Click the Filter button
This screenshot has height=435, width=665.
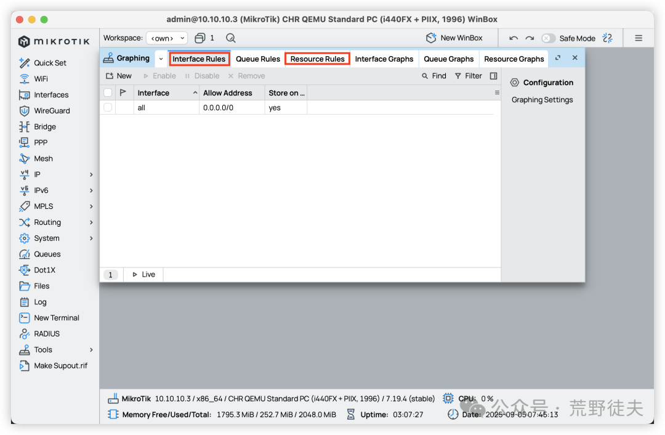468,76
